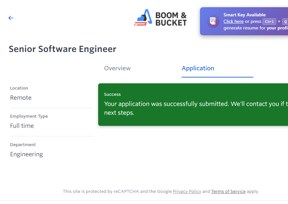Image resolution: width=288 pixels, height=204 pixels.
Task: Follow the "Click here" Smart Key link
Action: click(x=233, y=22)
